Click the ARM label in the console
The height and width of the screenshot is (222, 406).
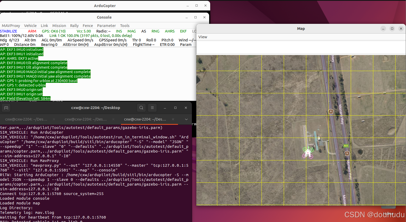coord(32,31)
